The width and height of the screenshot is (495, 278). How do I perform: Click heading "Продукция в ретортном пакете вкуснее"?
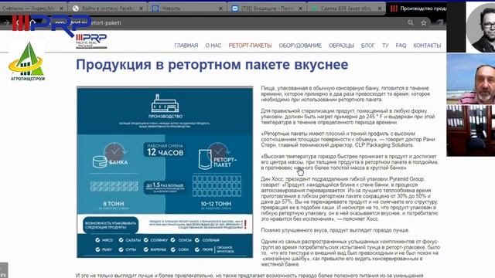pos(212,65)
